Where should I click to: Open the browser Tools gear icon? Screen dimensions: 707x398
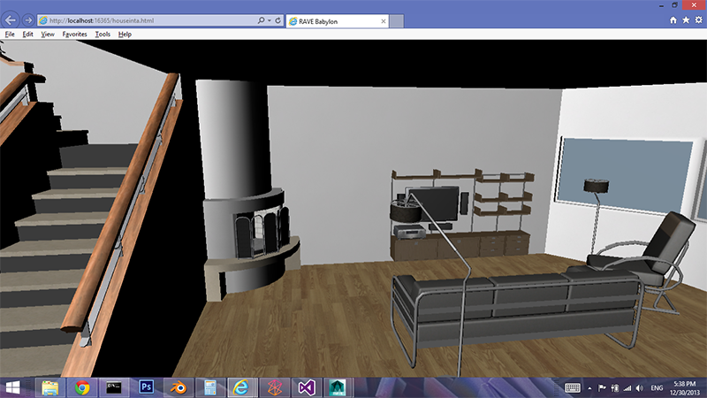point(698,20)
